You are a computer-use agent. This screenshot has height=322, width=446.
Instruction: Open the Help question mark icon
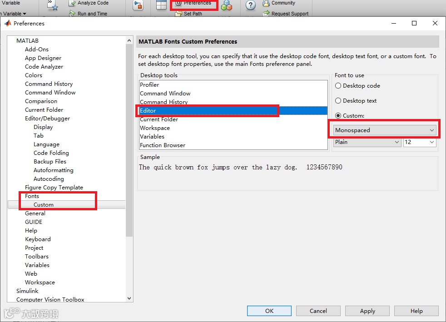[x=251, y=5]
